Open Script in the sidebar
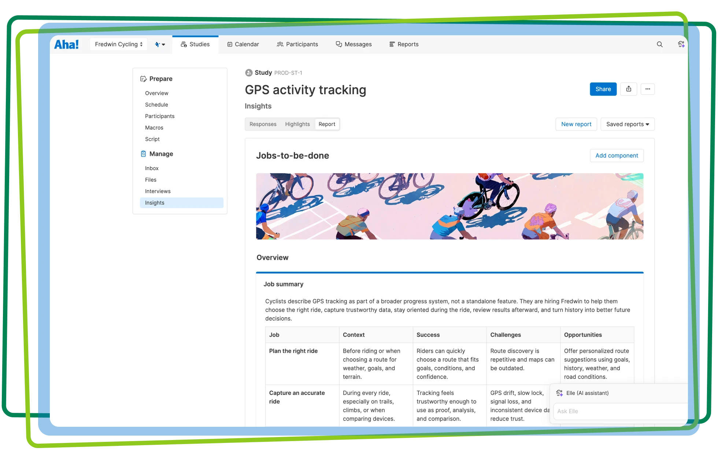Image resolution: width=718 pixels, height=451 pixels. (152, 139)
